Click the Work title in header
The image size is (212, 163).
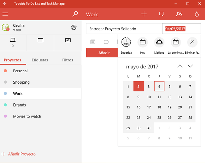tap(92, 14)
